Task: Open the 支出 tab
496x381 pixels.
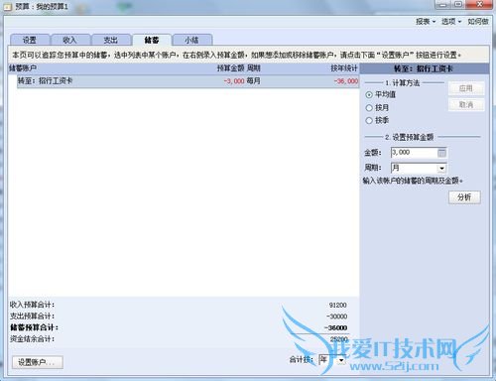Action: 111,40
